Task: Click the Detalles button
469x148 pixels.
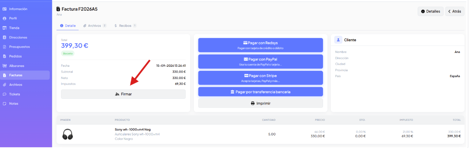Action: (x=430, y=12)
